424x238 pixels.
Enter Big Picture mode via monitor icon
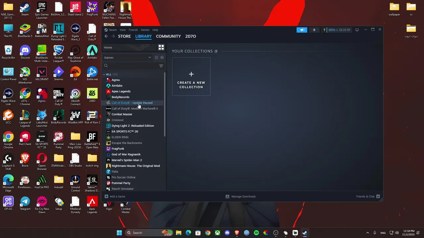357,30
